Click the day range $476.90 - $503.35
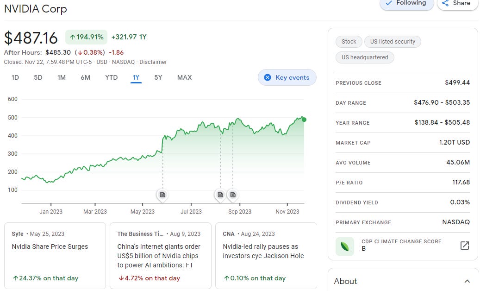The image size is (480, 291). pyautogui.click(x=442, y=102)
